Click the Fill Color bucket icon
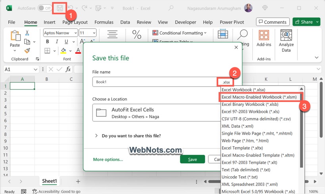 click(63, 51)
